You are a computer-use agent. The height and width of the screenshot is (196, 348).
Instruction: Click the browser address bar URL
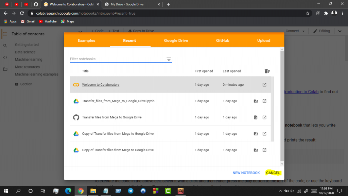pyautogui.click(x=86, y=13)
